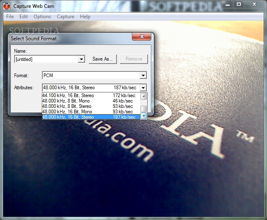Click attributes list scroll down arrow
The height and width of the screenshot is (220, 267).
(x=144, y=116)
